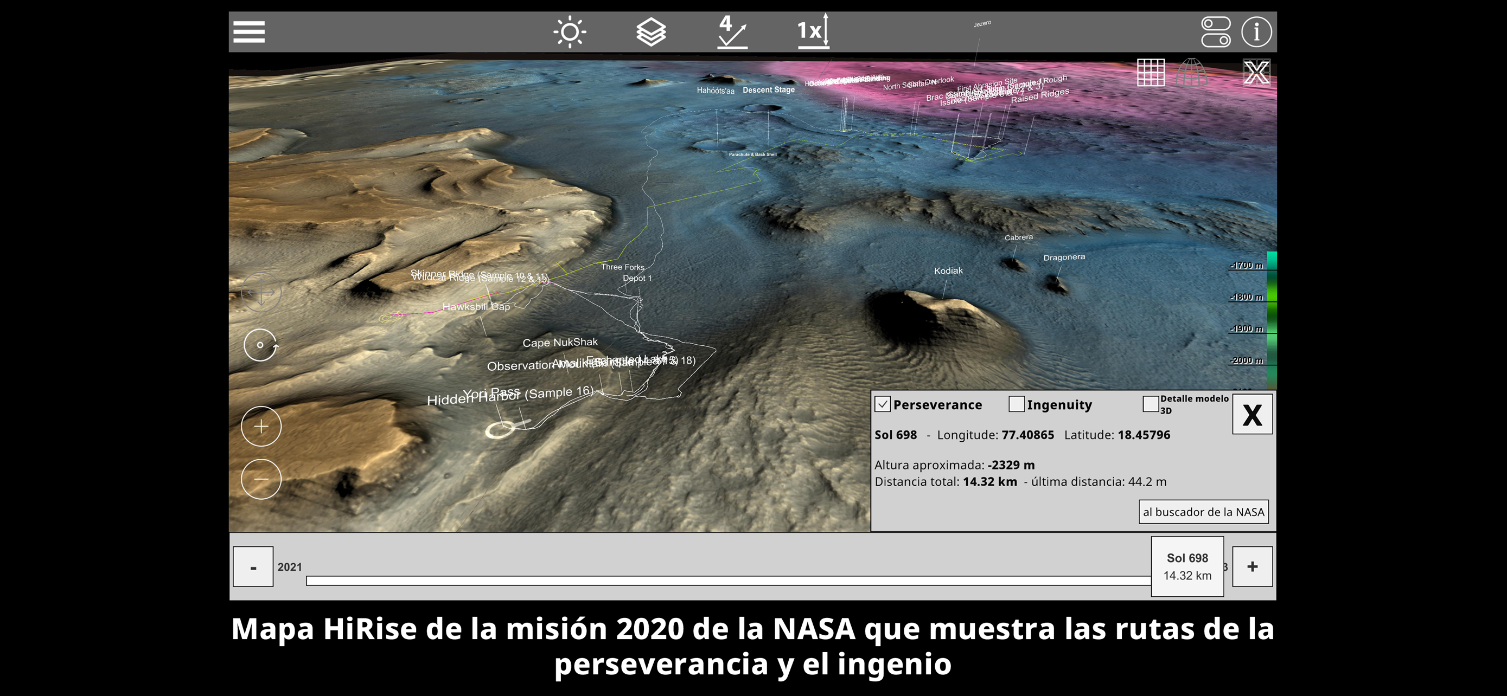Click the Depot 1 marker label

[x=636, y=278]
